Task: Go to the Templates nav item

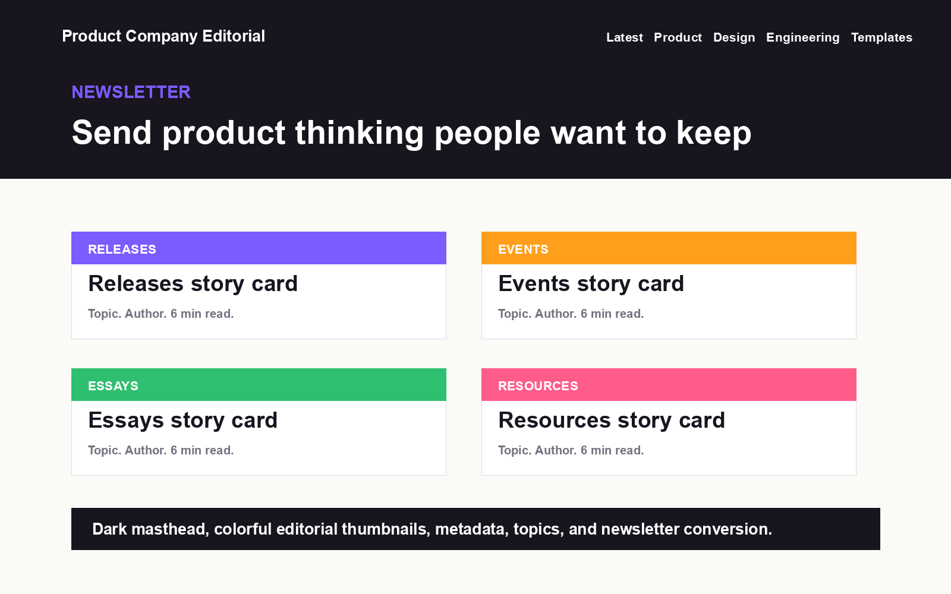Action: [x=881, y=37]
